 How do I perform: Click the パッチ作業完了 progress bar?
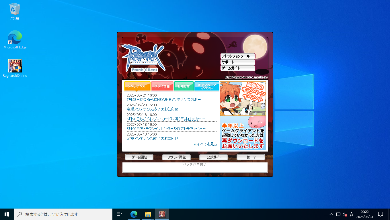tap(195, 168)
